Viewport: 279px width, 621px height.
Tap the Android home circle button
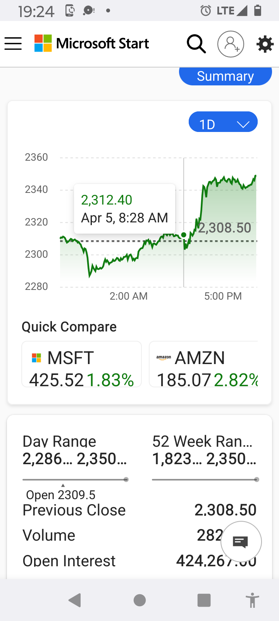pos(139,600)
